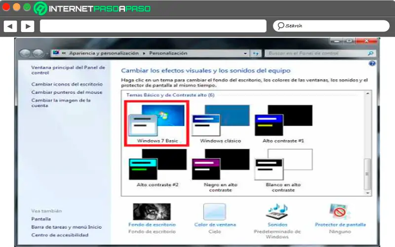The height and width of the screenshot is (247, 395).
Task: Click the Explorer back navigation button
Action: pos(25,53)
